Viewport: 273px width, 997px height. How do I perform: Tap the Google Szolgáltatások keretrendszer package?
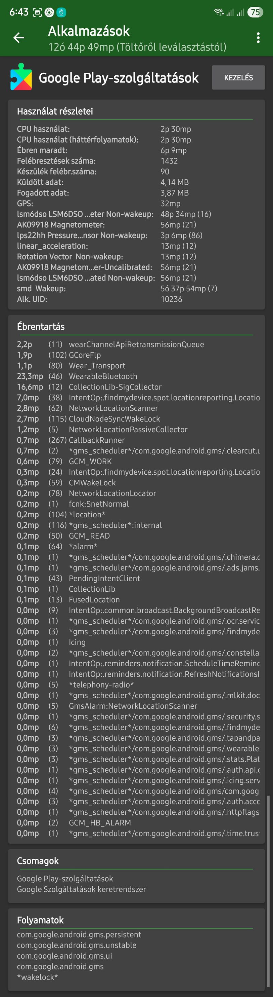coord(82,889)
